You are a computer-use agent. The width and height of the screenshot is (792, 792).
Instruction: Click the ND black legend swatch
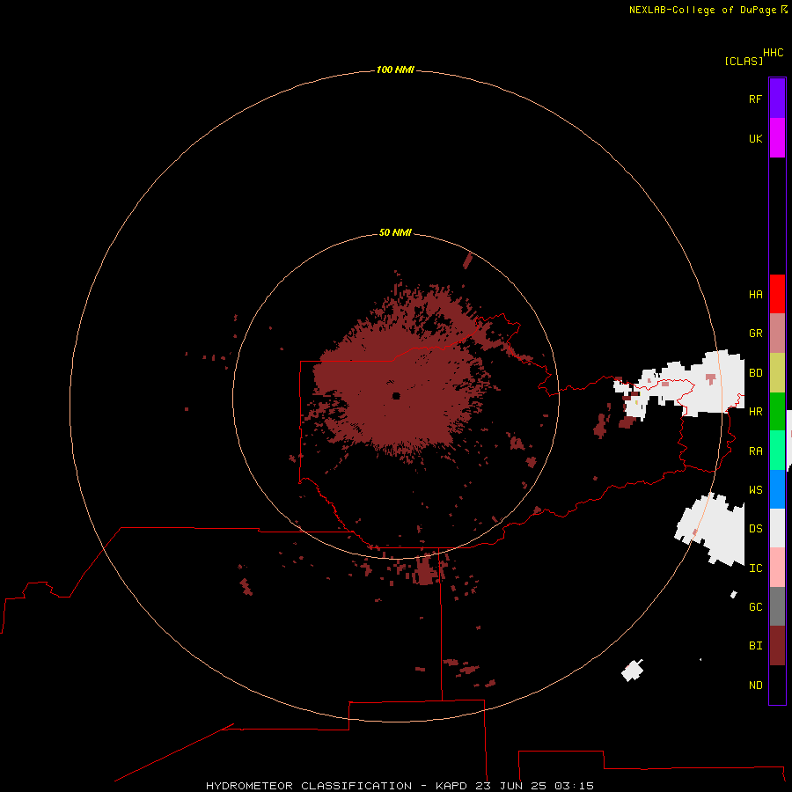(777, 685)
